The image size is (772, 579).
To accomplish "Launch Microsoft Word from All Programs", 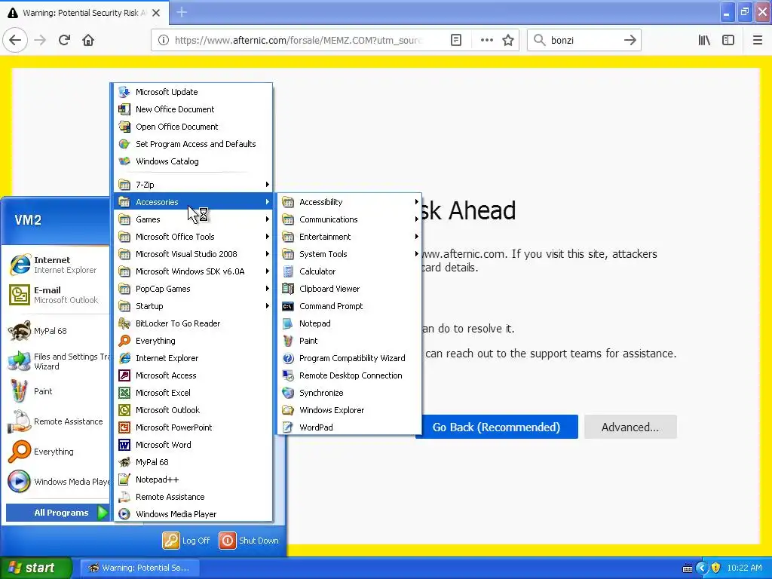I will (193, 445).
